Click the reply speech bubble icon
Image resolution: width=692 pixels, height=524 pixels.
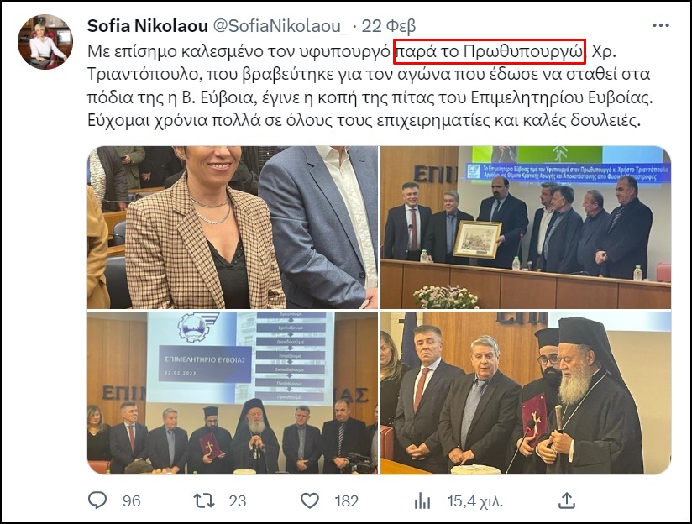tap(97, 500)
